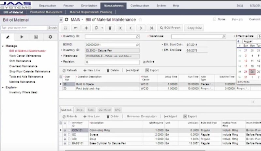This screenshot has width=261, height=151.
Task: Open the clipboard dropdown arrow in toolbar
Action: click(x=102, y=28)
